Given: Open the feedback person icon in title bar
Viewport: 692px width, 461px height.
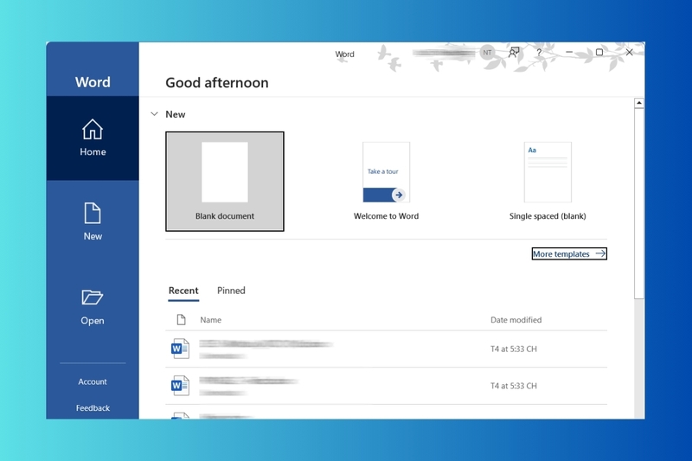Looking at the screenshot, I should (x=514, y=53).
